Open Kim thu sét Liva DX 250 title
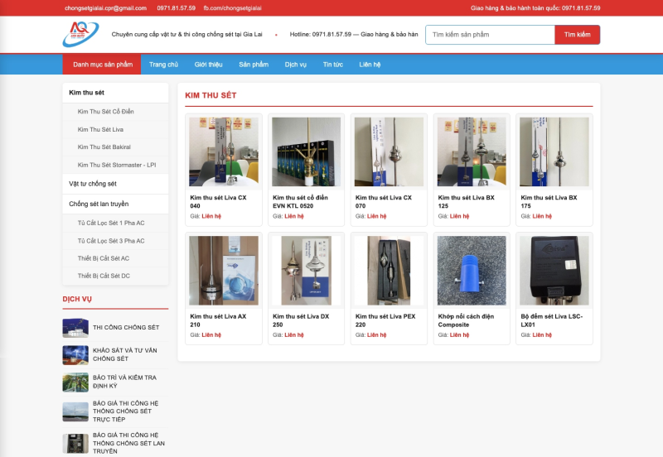Screen dimensions: 663x457 coord(301,320)
